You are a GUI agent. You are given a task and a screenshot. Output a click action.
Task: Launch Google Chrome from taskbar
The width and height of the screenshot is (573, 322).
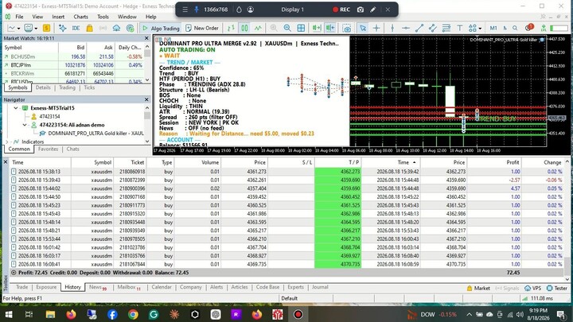(x=133, y=314)
